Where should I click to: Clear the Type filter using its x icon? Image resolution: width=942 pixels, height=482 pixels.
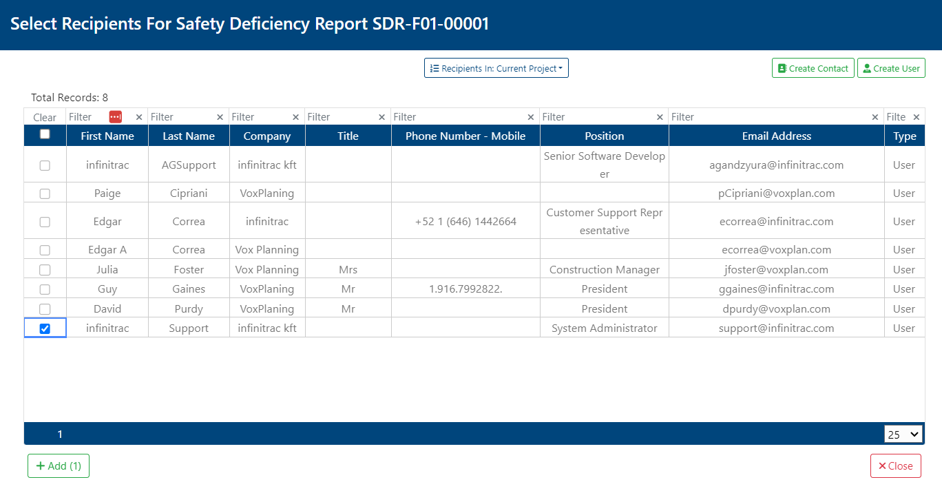coord(917,117)
